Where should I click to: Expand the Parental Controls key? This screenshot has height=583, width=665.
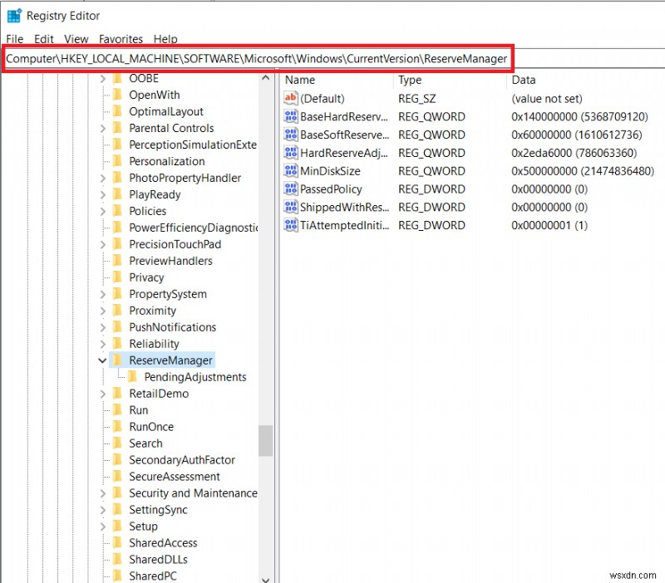tap(102, 128)
